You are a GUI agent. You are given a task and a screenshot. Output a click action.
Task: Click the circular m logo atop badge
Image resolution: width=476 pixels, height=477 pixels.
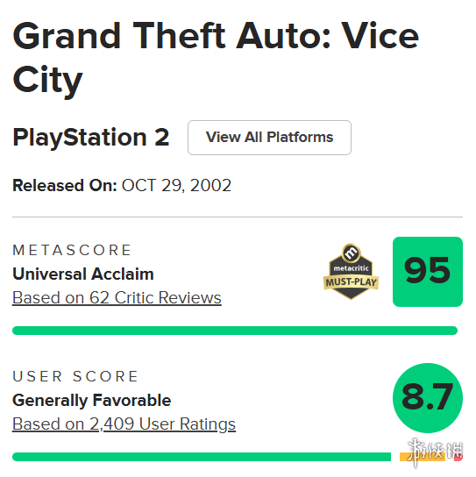pyautogui.click(x=351, y=253)
